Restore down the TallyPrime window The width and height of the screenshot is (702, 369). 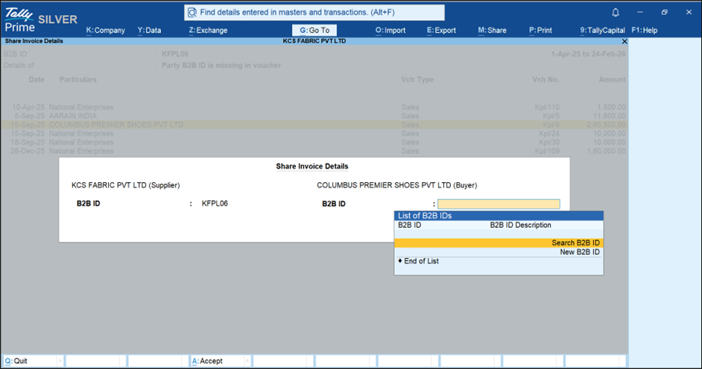point(665,13)
